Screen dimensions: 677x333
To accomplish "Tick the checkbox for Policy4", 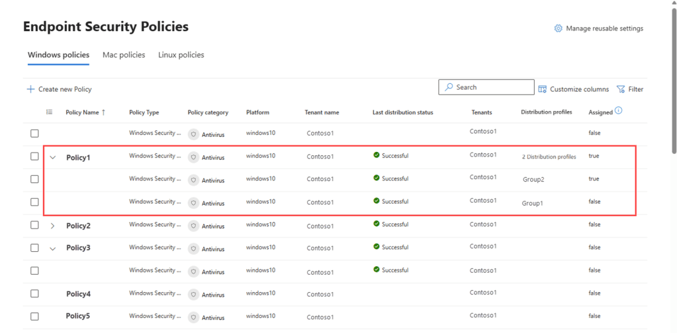I will pyautogui.click(x=34, y=293).
